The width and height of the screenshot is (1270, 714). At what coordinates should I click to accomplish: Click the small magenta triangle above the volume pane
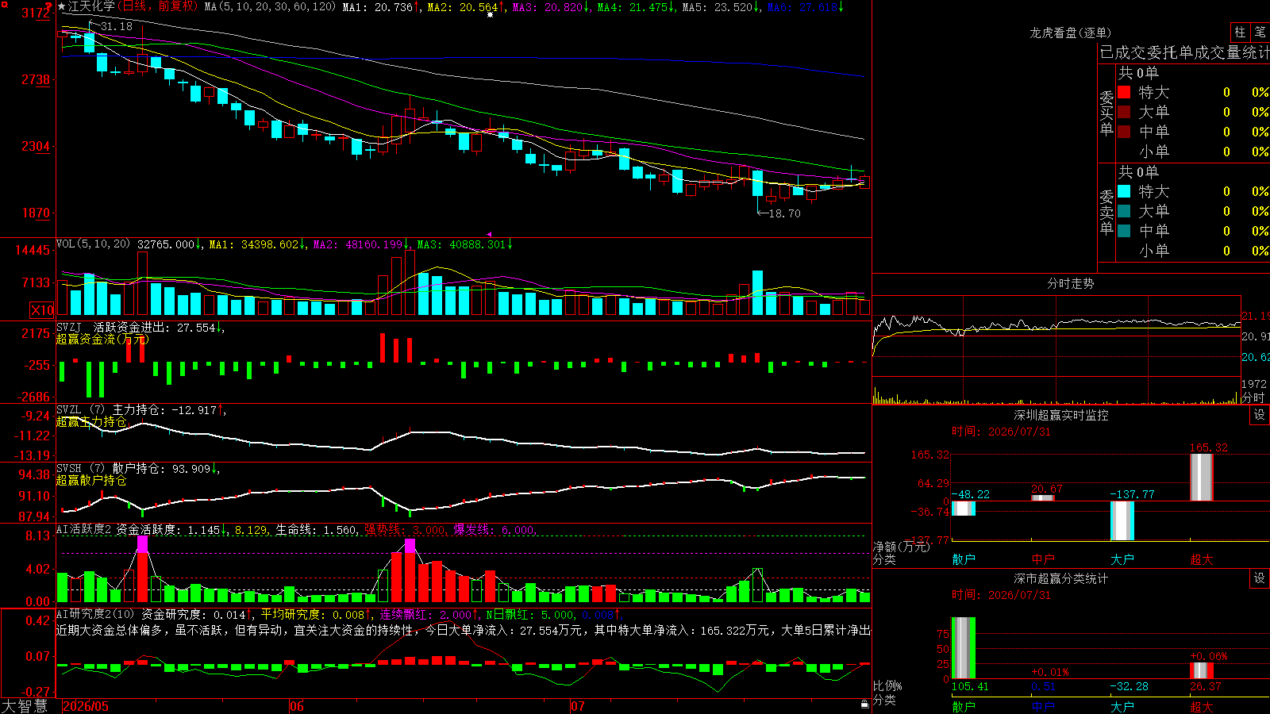pos(490,234)
